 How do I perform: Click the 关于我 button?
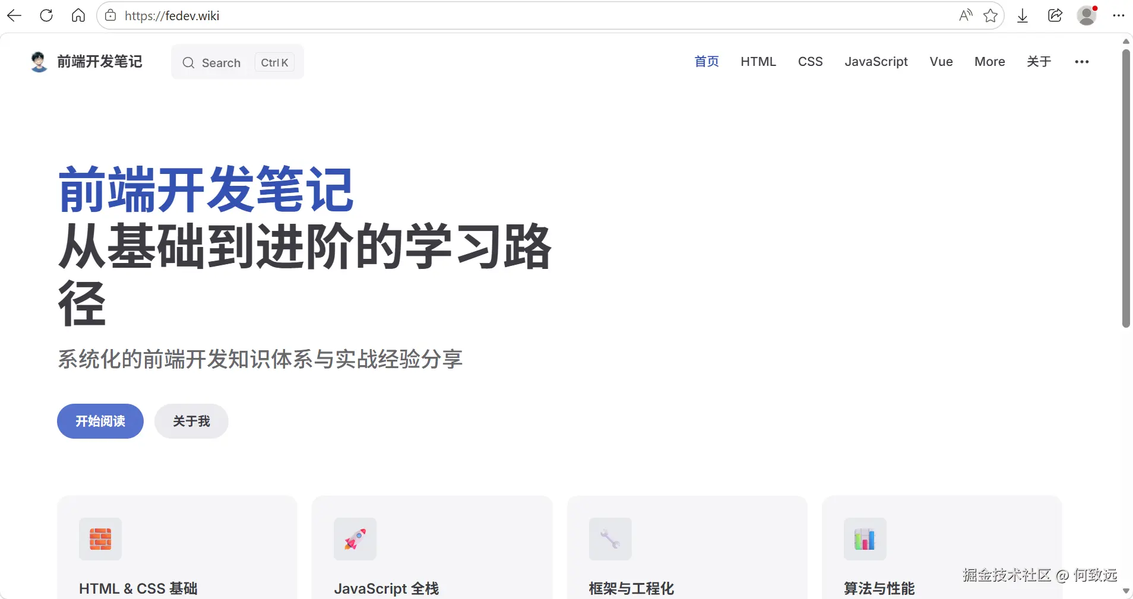coord(191,421)
